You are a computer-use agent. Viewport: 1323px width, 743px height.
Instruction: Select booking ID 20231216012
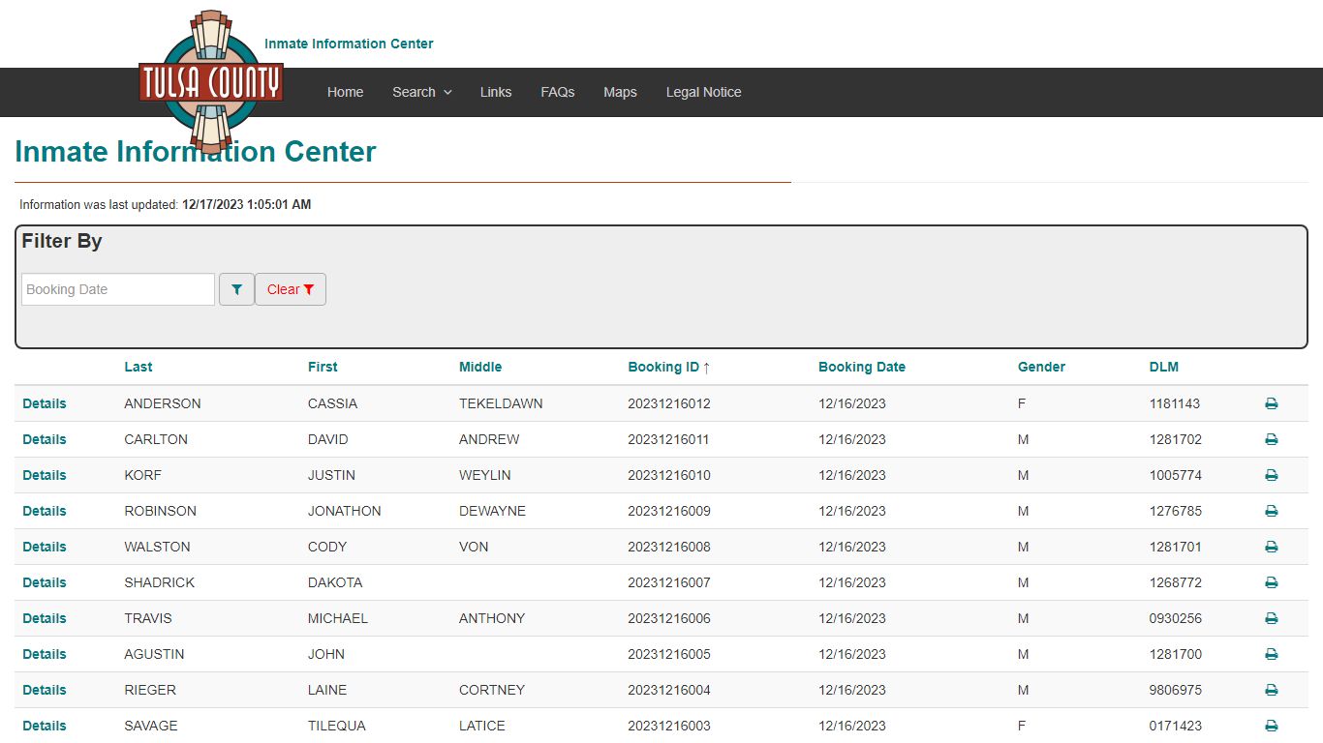coord(669,403)
